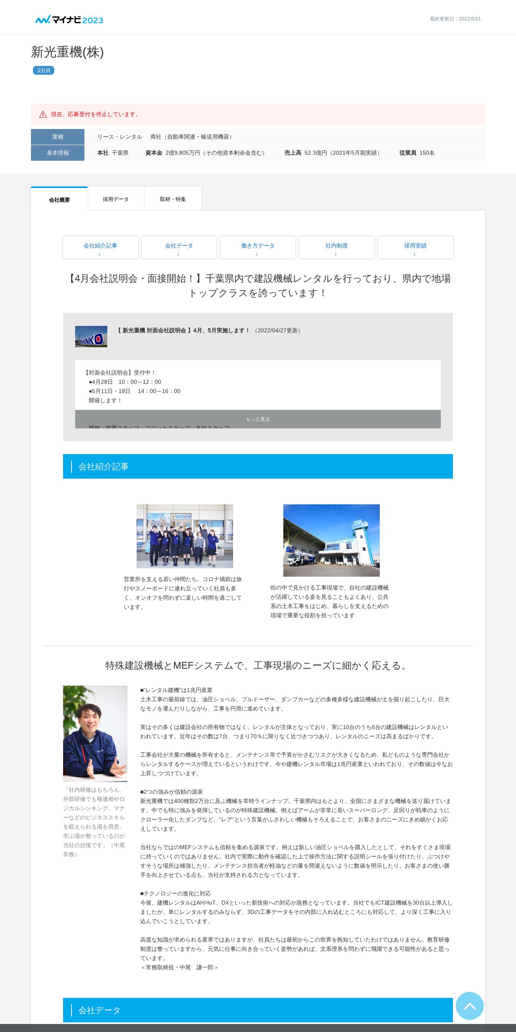Switch to the 採用データ tab
516x1032 pixels.
(116, 199)
